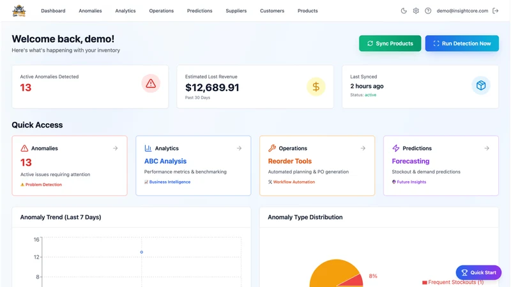Log out using the exit arrow icon
This screenshot has height=287, width=511.
click(496, 11)
